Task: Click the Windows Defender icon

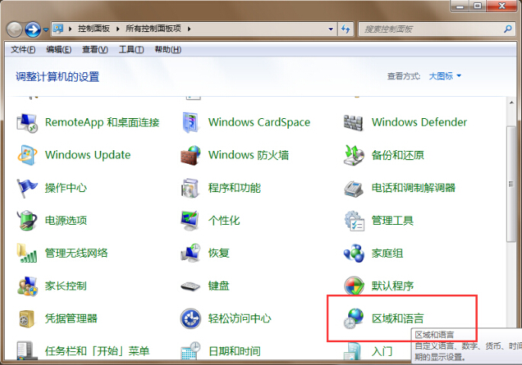Action: (353, 122)
